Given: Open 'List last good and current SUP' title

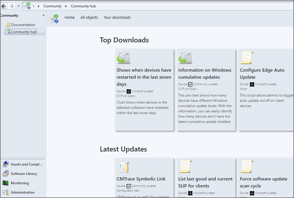Looking at the screenshot, I should [x=205, y=182].
